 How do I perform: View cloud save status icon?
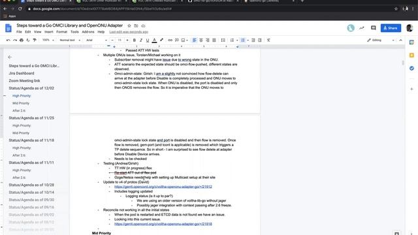coord(143,26)
